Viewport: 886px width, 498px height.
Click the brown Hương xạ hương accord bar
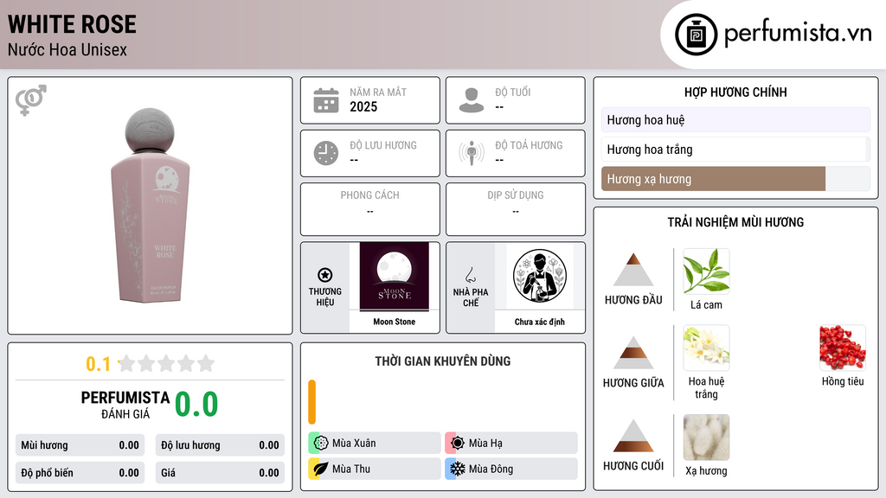click(713, 179)
